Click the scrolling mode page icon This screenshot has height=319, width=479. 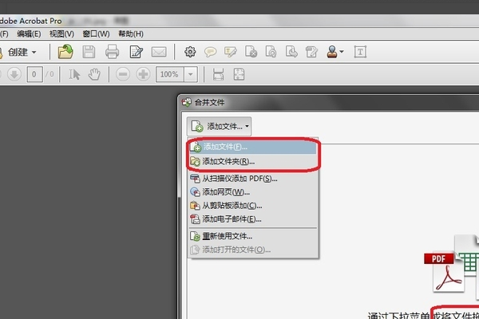coord(218,74)
